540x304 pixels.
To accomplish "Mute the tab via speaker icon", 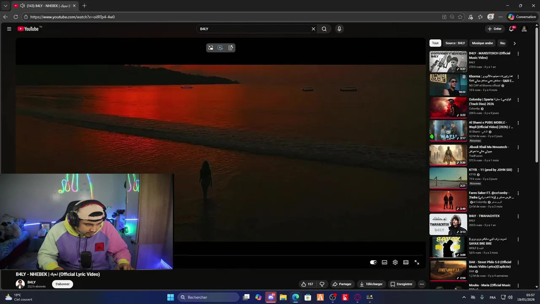I will (22, 6).
